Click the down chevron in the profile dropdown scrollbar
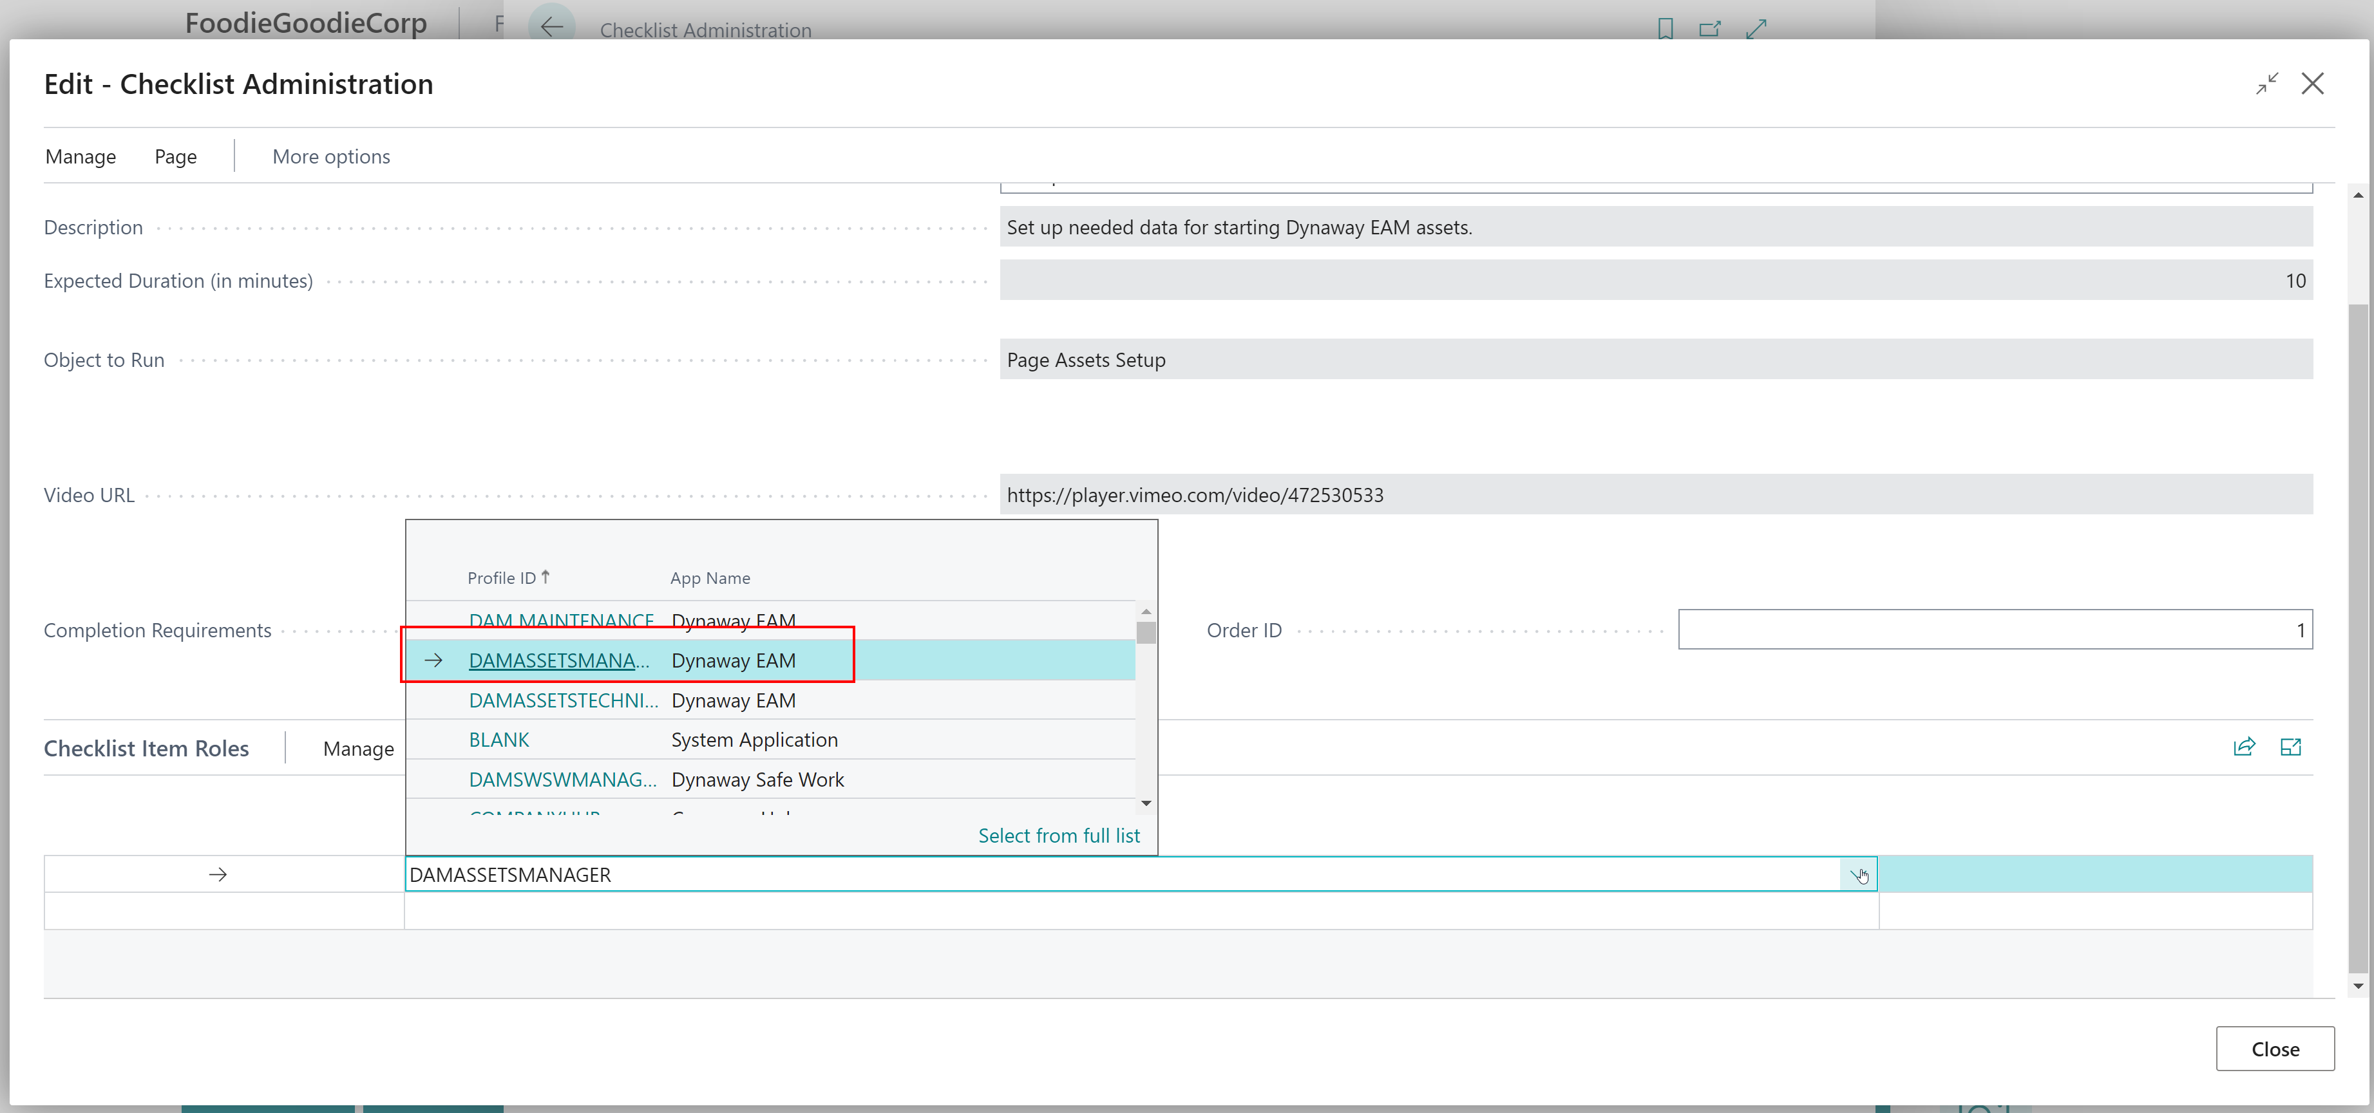 [x=1146, y=803]
